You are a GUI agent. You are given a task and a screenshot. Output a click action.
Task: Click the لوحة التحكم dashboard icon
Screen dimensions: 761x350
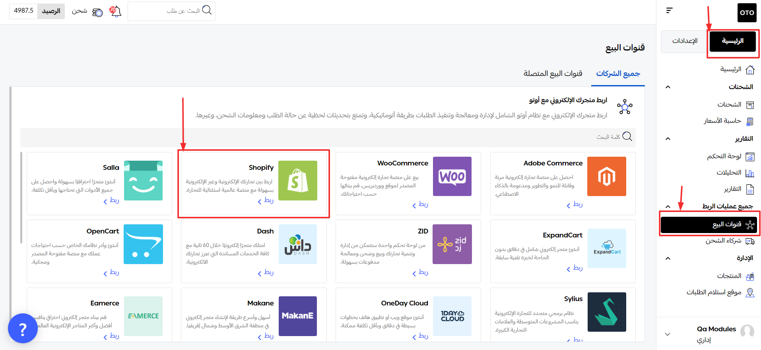point(750,157)
